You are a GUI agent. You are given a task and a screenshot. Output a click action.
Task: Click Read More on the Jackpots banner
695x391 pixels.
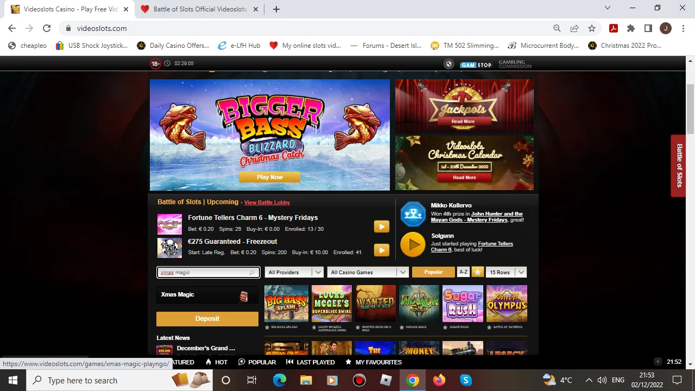point(463,122)
